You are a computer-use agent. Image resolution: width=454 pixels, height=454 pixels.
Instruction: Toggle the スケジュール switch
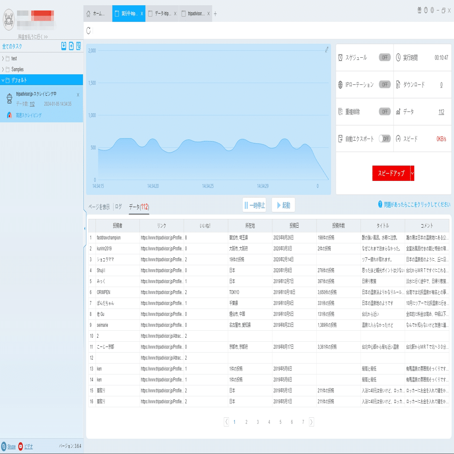[385, 57]
